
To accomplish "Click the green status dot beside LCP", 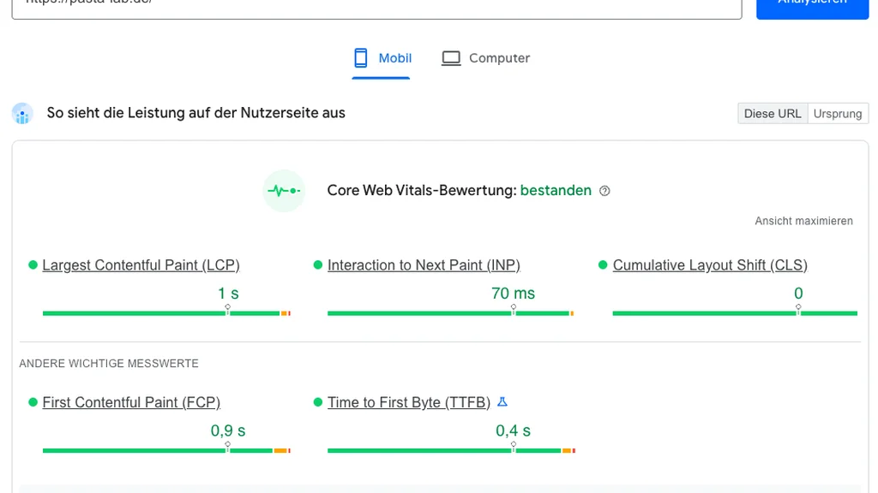I will point(32,264).
